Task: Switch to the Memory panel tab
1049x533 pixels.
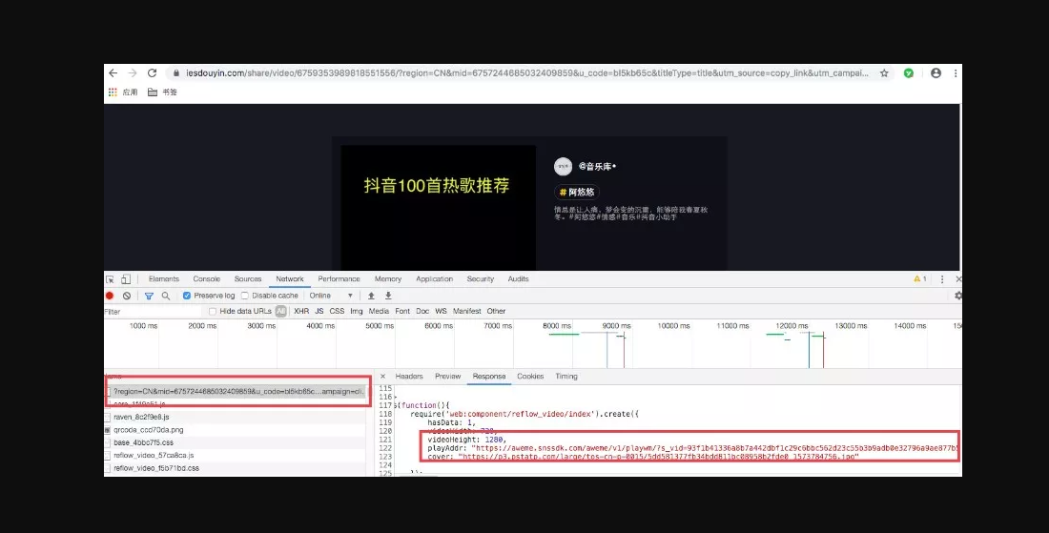Action: 388,278
